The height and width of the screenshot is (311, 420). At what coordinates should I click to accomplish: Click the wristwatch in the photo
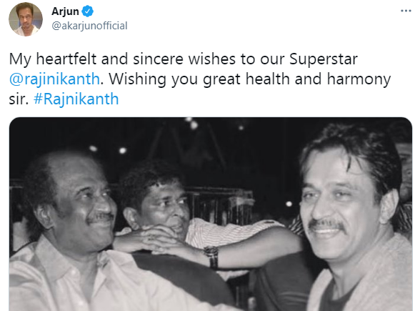(x=211, y=257)
